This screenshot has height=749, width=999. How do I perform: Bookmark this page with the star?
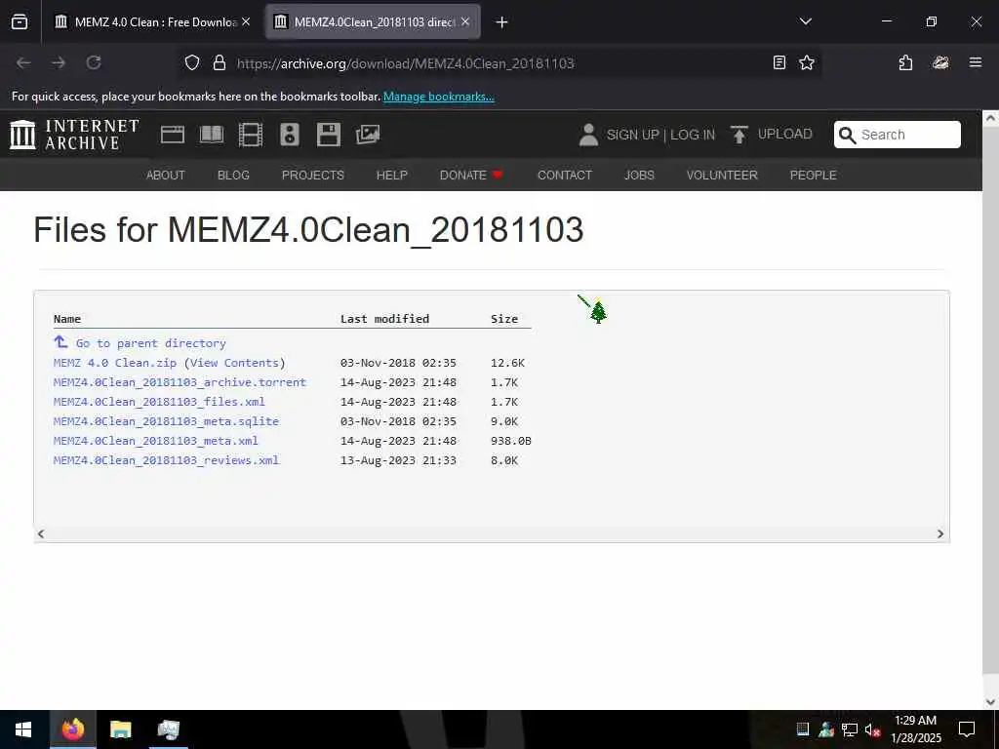807,62
